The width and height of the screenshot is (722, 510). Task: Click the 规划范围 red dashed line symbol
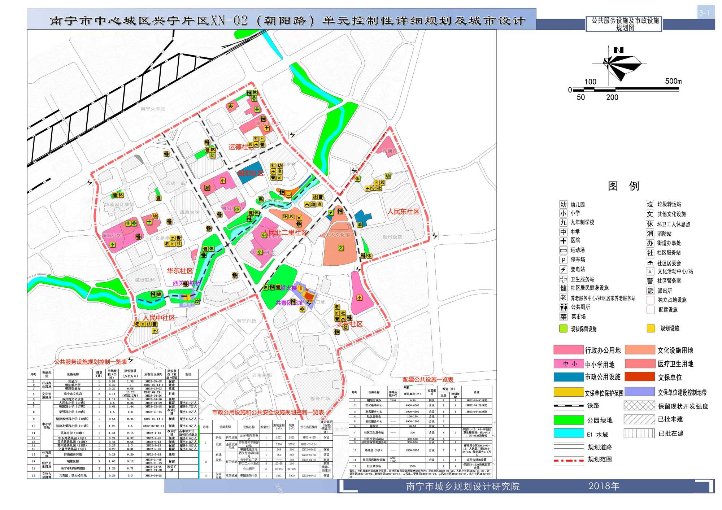569,460
